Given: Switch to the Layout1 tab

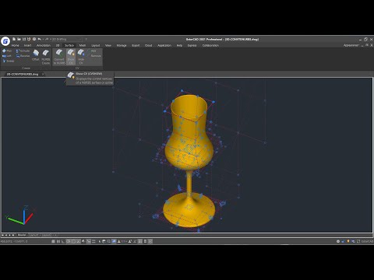Looking at the screenshot, I should point(34,235).
